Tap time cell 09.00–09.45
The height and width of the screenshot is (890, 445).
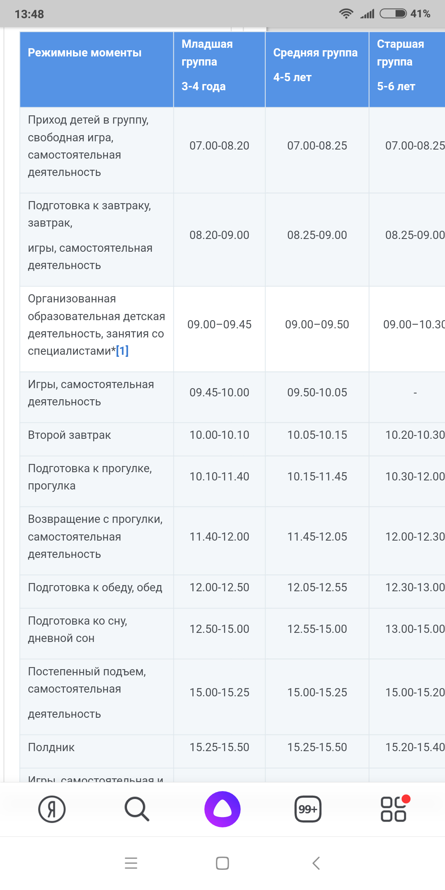click(219, 325)
